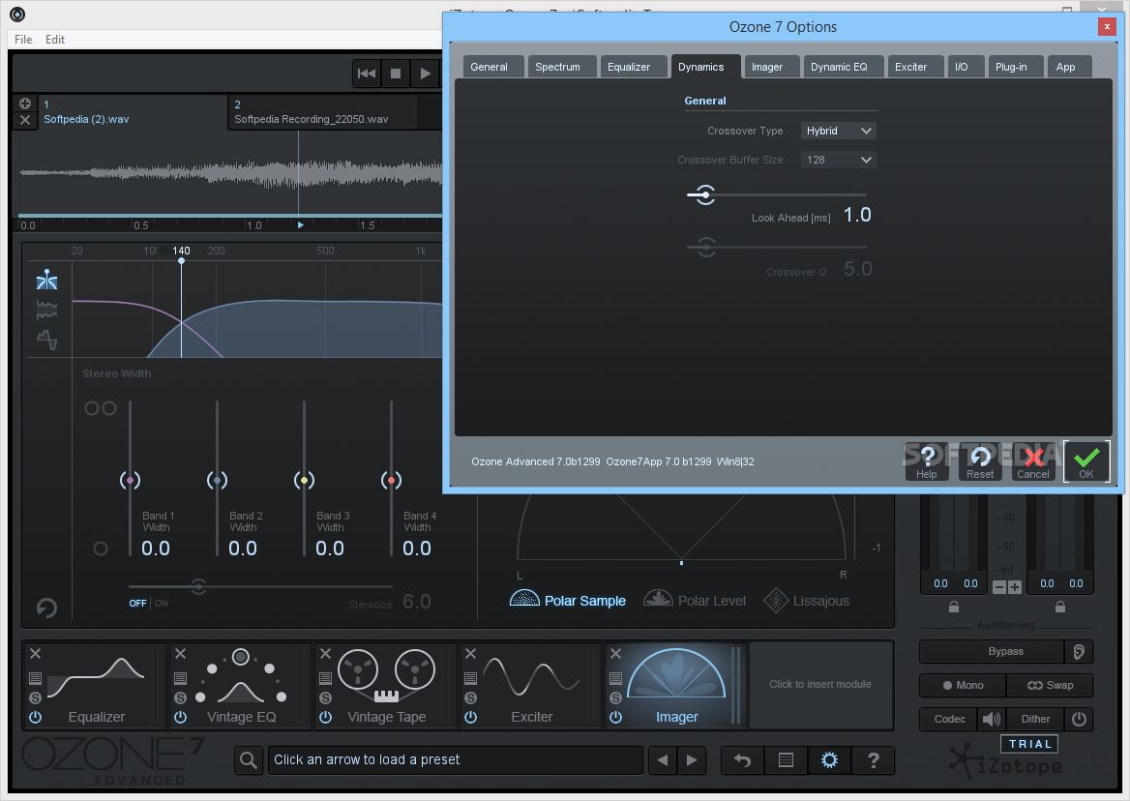The height and width of the screenshot is (801, 1130).
Task: Click the skip-to-start transport button
Action: 366,74
